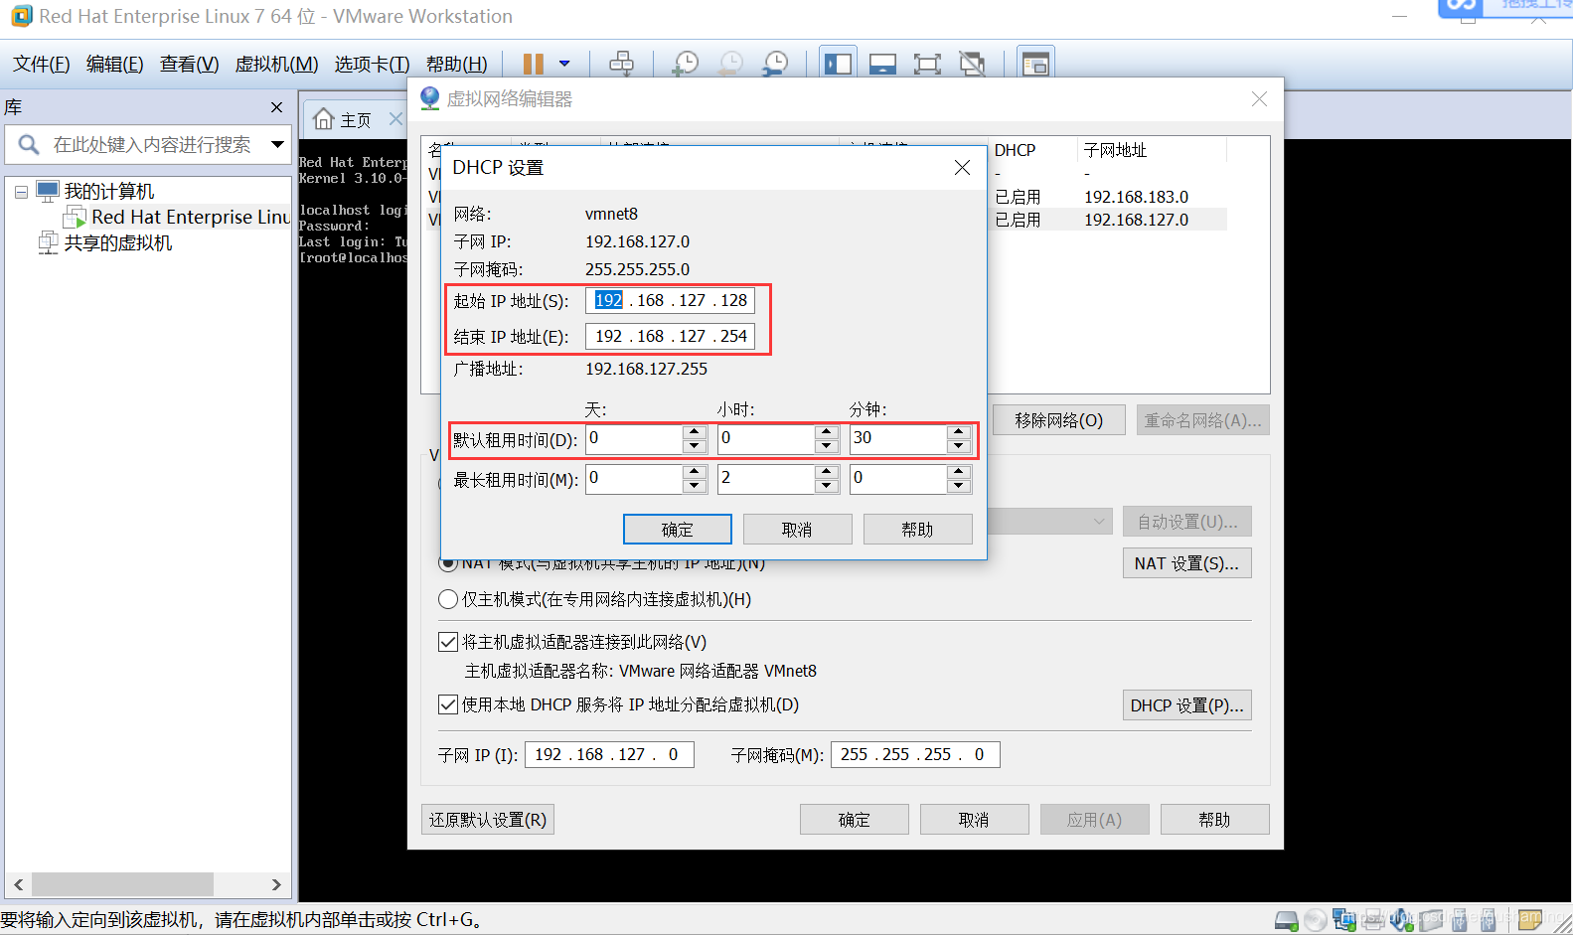The image size is (1573, 935).
Task: Click OK in Virtual Network Editor
Action: [x=855, y=820]
